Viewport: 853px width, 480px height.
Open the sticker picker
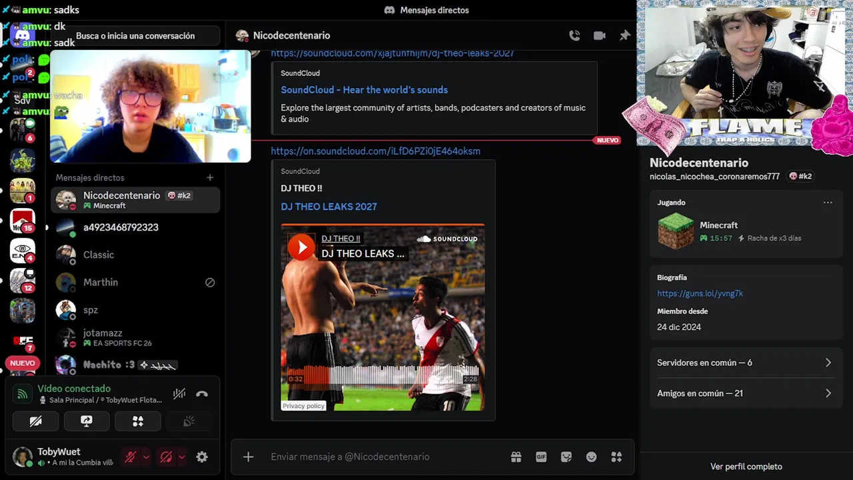(566, 457)
